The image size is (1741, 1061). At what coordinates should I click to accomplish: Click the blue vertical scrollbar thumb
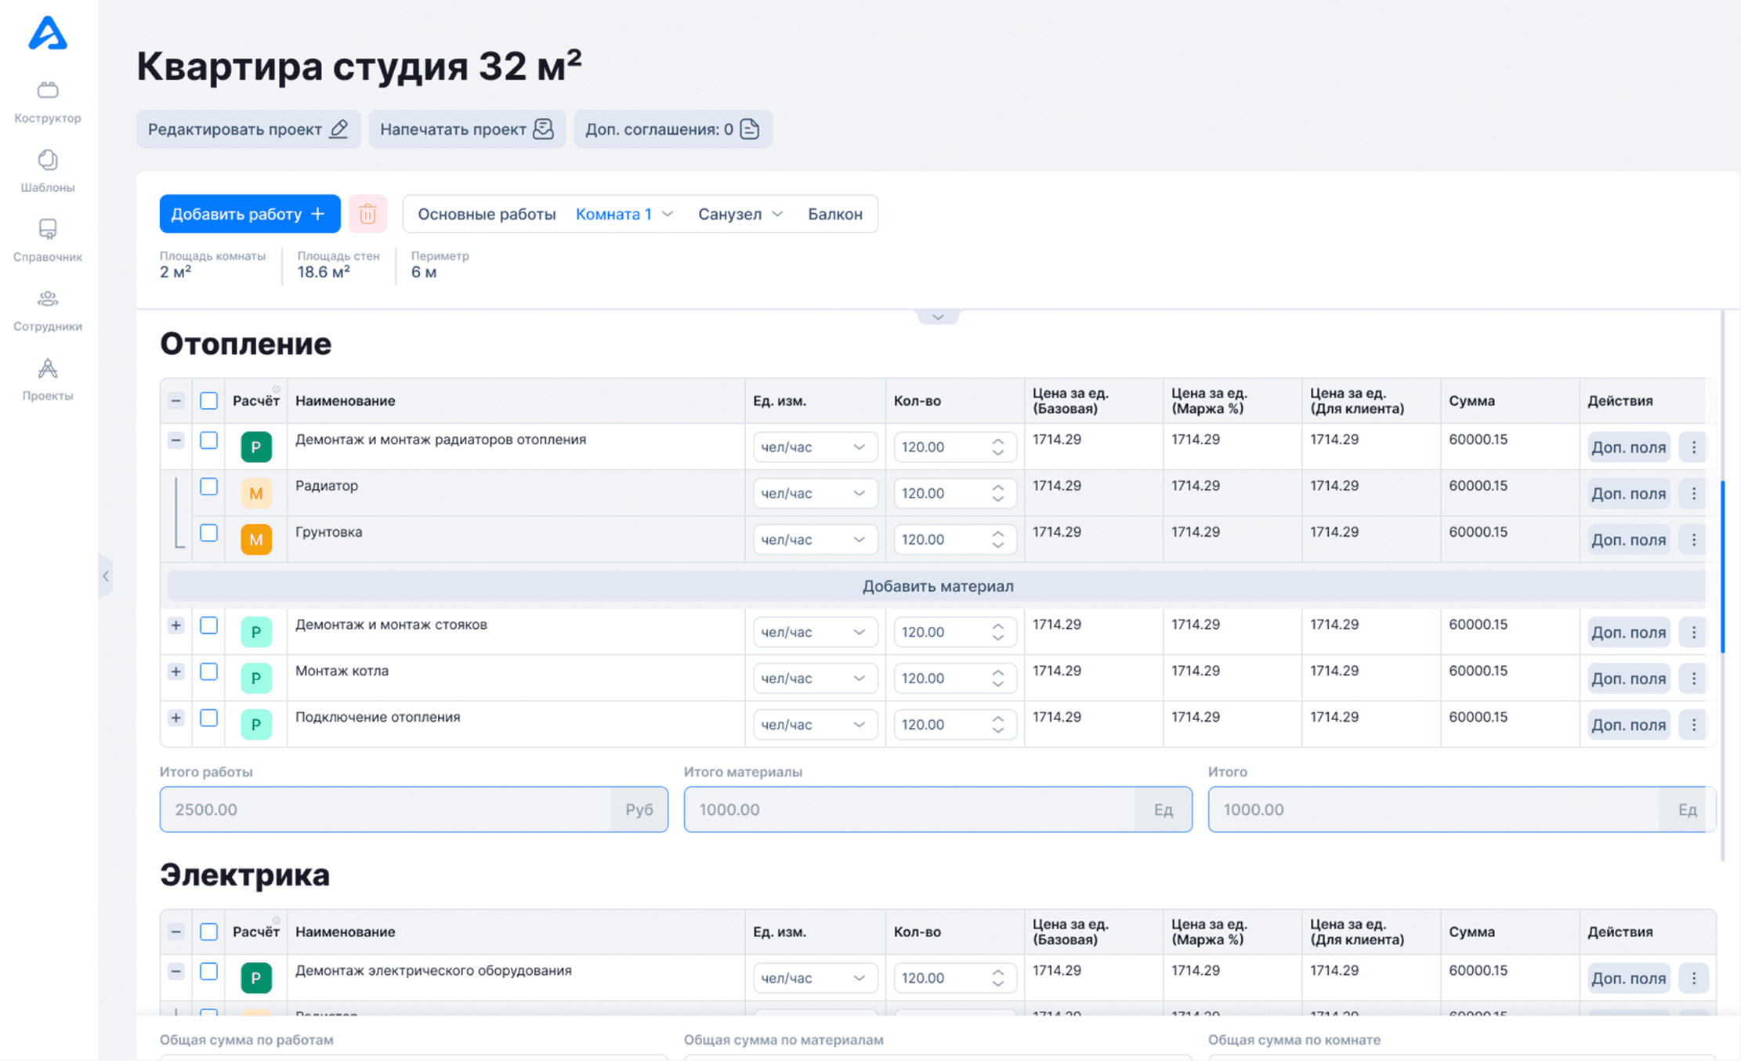click(x=1721, y=566)
